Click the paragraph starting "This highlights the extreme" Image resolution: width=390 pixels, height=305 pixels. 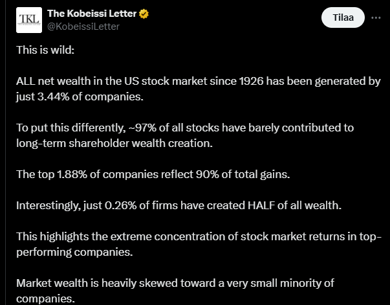click(200, 245)
